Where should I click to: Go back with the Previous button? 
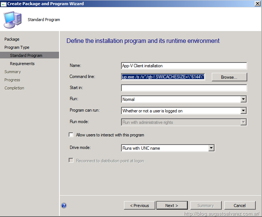click(x=139, y=206)
